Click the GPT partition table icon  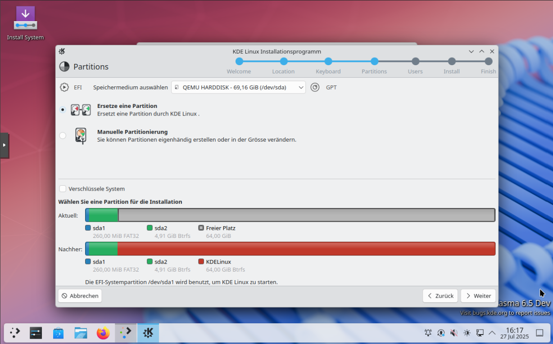tap(315, 87)
